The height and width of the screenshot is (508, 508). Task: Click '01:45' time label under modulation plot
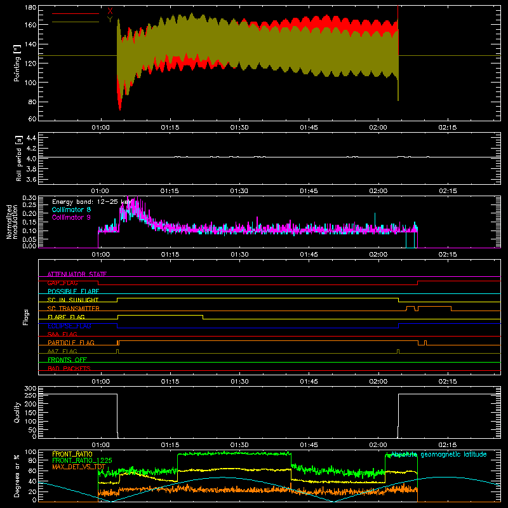coord(309,255)
